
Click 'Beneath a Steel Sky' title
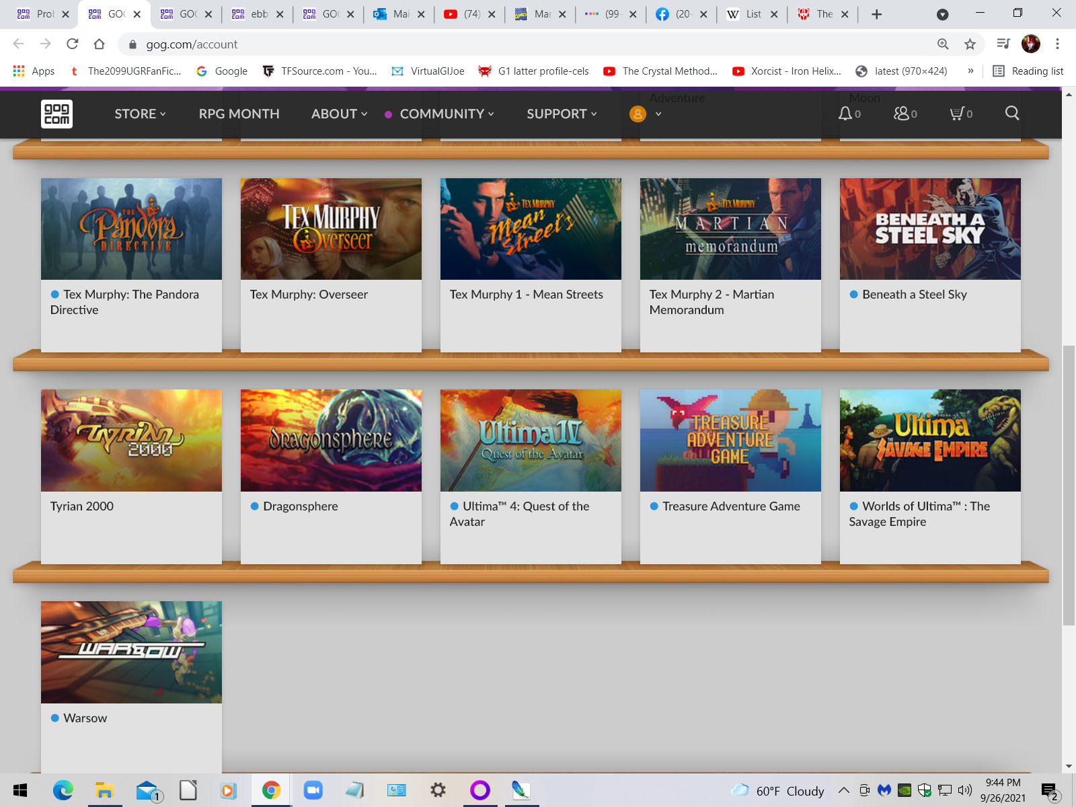coord(915,295)
